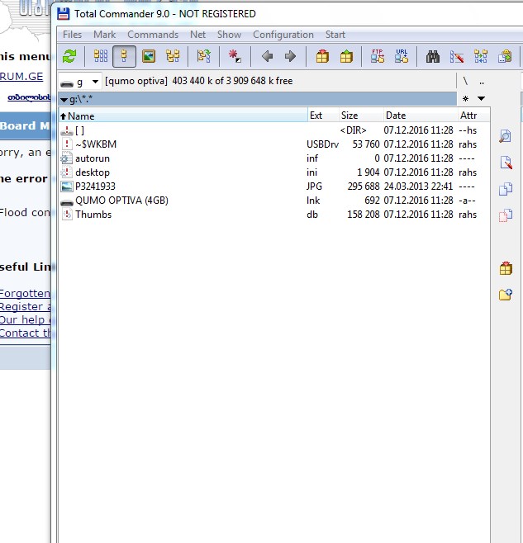Select the autorun inf file

click(274, 158)
